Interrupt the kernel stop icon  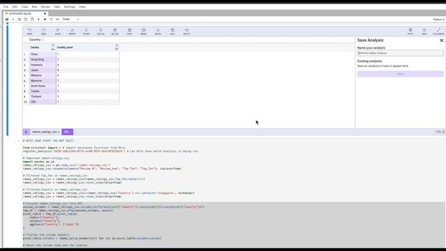click(x=45, y=20)
